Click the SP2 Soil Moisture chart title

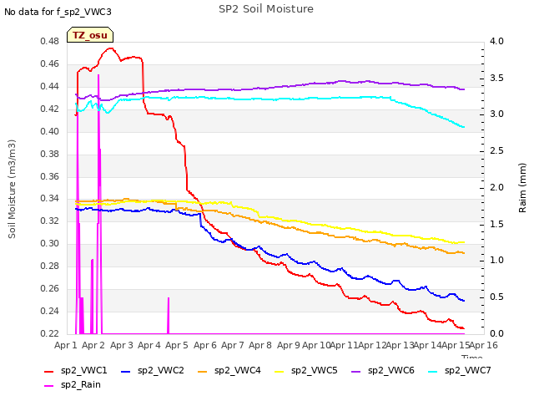(x=266, y=9)
